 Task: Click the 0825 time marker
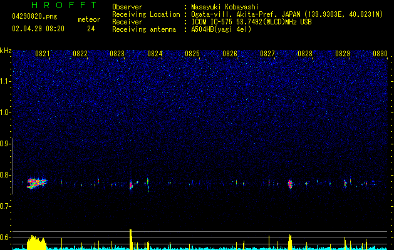pos(192,54)
